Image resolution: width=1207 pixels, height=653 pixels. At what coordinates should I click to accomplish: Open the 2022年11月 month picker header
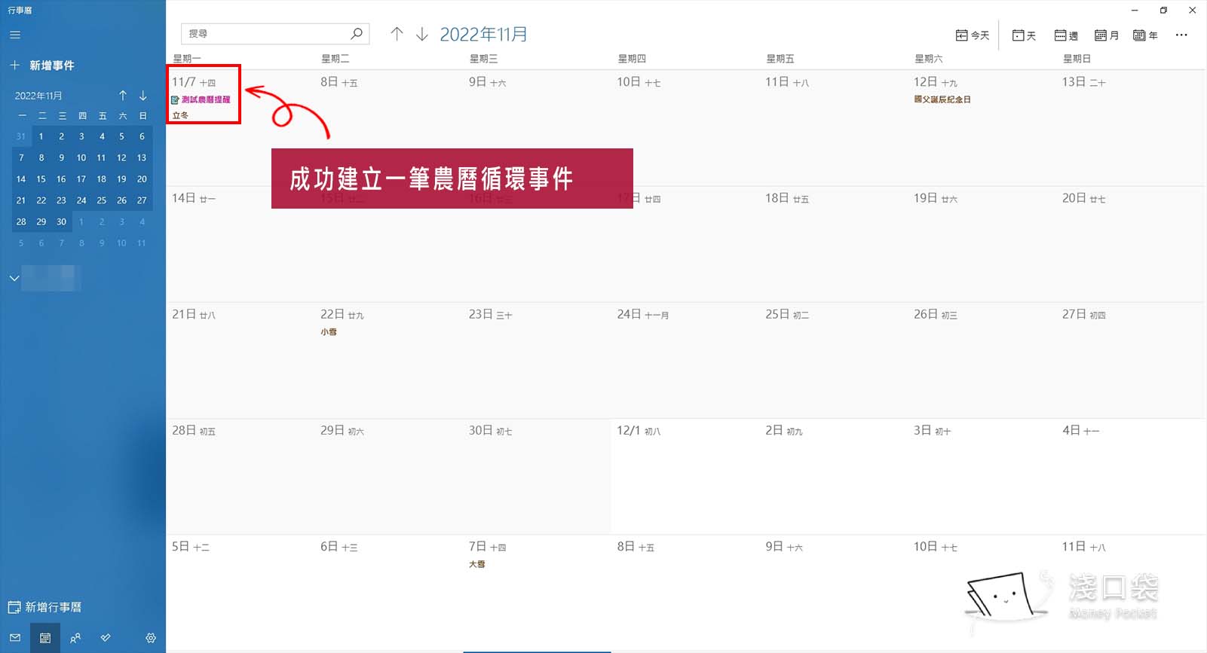(x=483, y=35)
